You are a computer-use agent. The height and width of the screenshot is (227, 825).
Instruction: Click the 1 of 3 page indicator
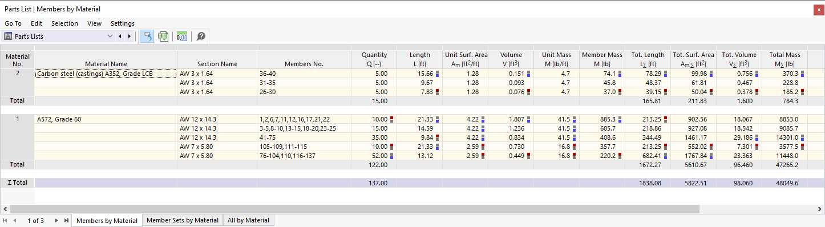click(x=36, y=221)
